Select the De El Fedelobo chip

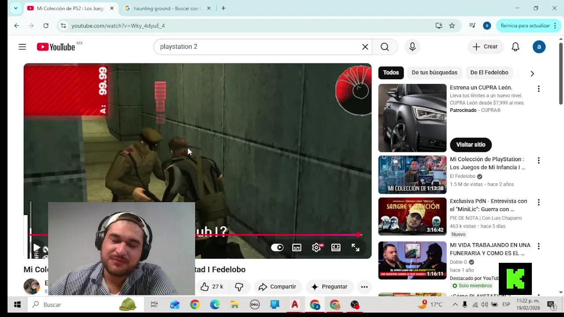coord(489,73)
